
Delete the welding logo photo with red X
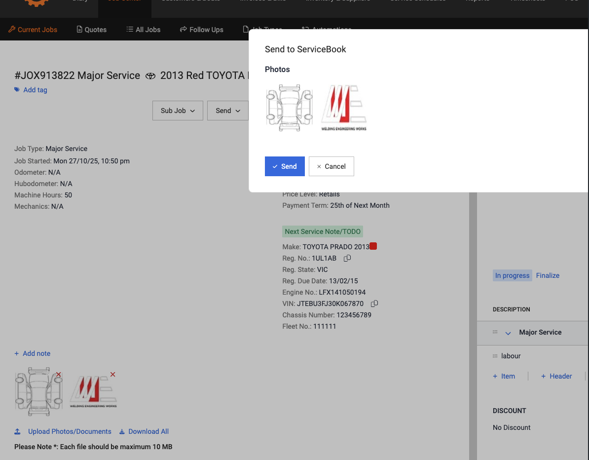pyautogui.click(x=113, y=375)
